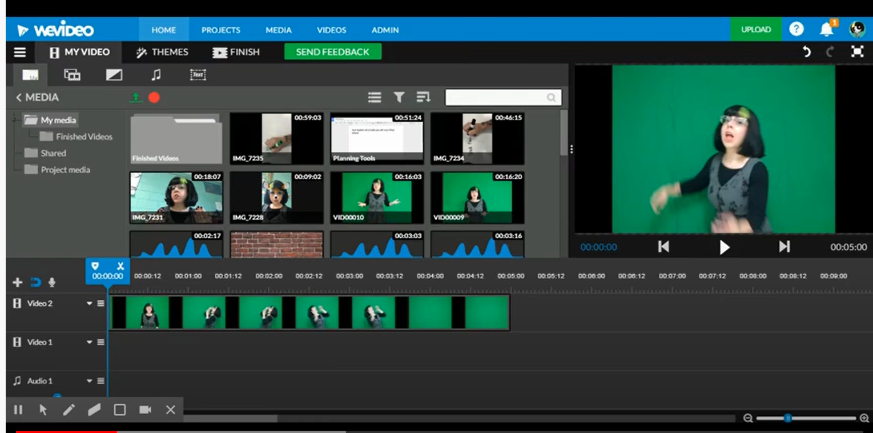Switch to the THEMES tab
873x433 pixels.
point(162,52)
